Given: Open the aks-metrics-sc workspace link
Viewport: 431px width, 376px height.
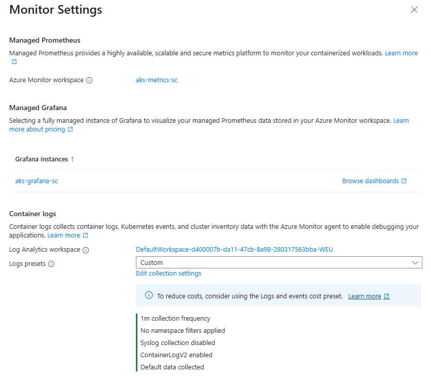Looking at the screenshot, I should pos(157,80).
